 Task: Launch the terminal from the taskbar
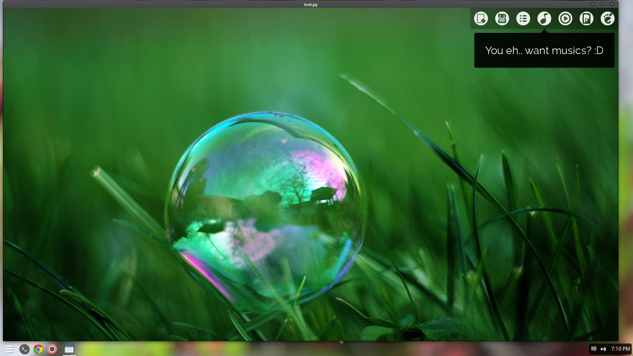24,349
